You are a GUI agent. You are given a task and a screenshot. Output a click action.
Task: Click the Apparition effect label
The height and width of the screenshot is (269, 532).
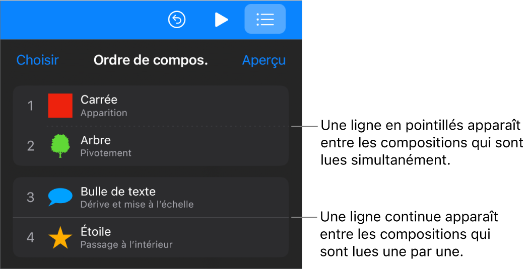point(104,113)
